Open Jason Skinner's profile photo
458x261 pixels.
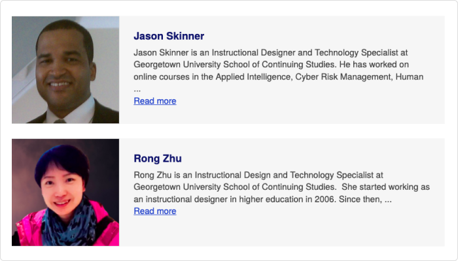click(65, 70)
